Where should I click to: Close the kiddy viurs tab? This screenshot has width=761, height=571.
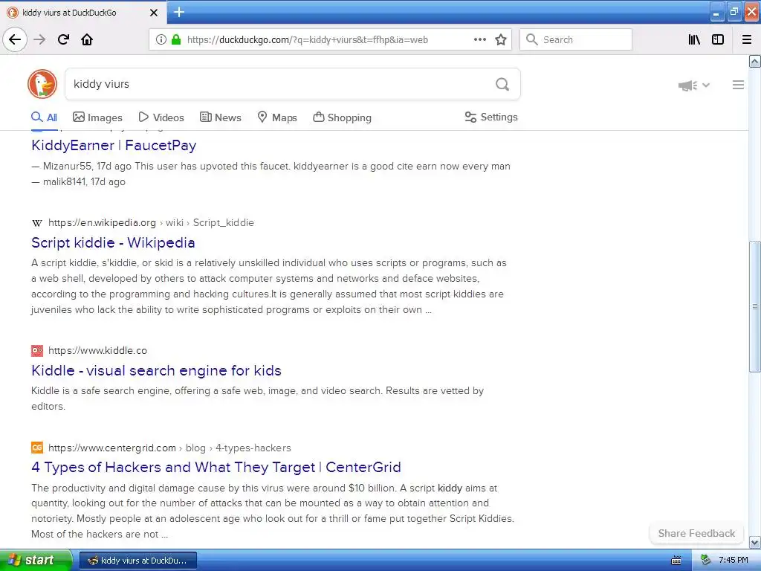(x=154, y=13)
